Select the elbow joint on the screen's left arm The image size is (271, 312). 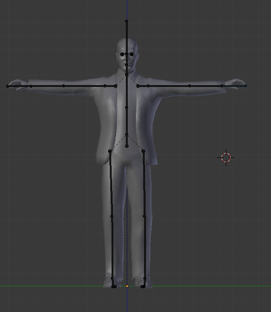(x=64, y=86)
